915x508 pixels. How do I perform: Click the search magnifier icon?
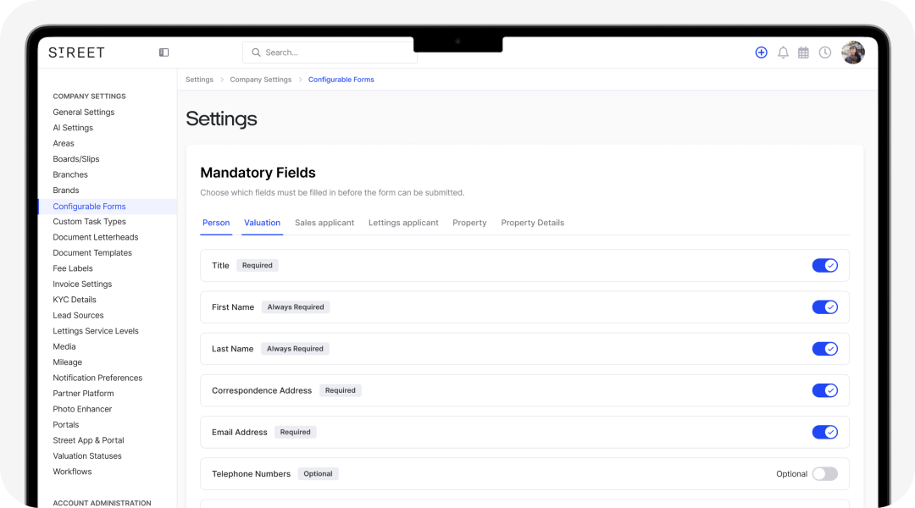point(256,52)
